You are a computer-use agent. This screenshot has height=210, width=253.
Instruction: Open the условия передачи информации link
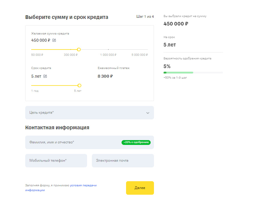(83, 185)
